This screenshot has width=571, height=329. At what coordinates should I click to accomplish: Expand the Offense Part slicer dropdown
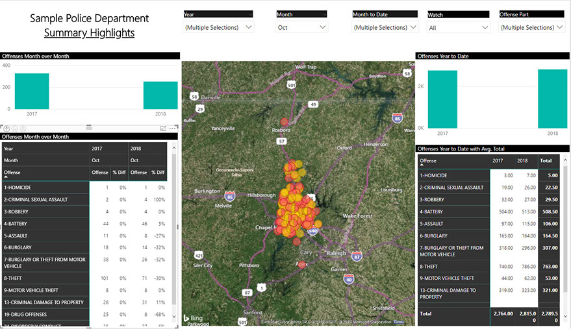coord(531,27)
